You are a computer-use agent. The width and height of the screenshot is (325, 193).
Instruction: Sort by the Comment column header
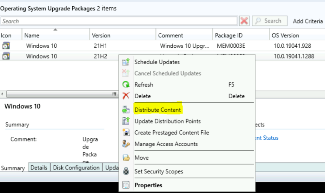click(x=184, y=35)
